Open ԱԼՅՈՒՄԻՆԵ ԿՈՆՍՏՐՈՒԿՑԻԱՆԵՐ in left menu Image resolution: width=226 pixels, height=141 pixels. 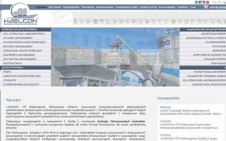[x=25, y=76]
